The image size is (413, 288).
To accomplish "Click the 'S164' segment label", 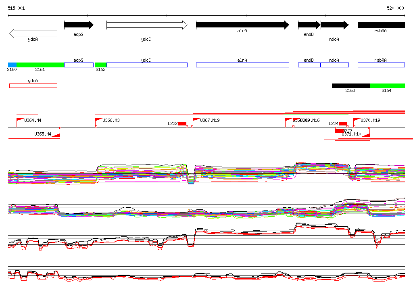I will point(386,90).
